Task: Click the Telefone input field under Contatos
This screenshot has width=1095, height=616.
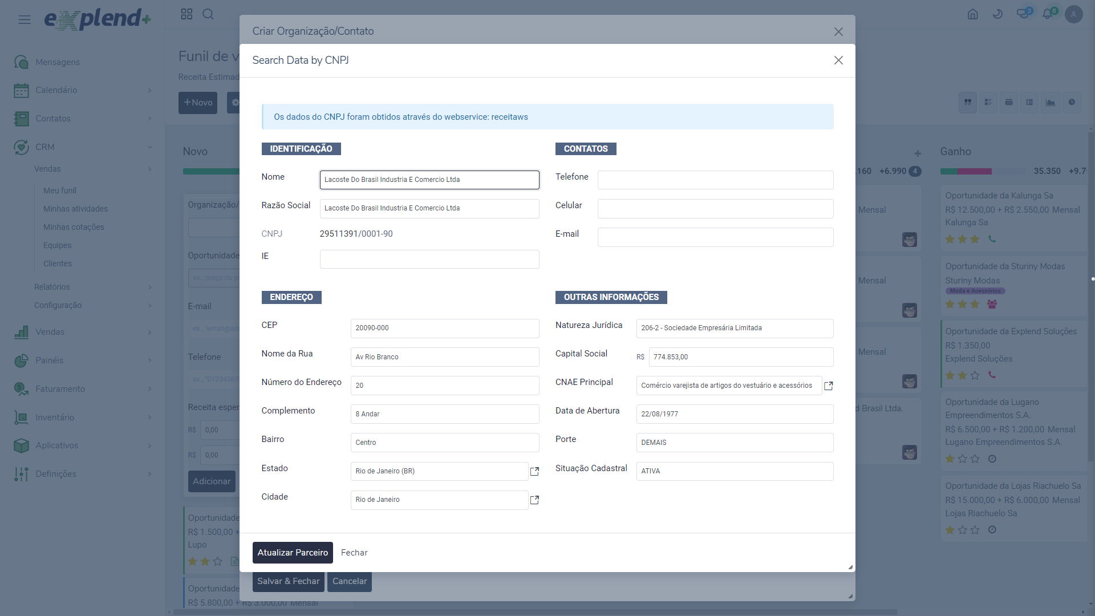Action: click(x=715, y=180)
